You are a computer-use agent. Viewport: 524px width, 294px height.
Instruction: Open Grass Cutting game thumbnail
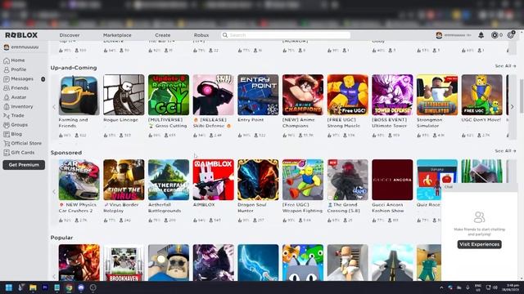click(169, 95)
